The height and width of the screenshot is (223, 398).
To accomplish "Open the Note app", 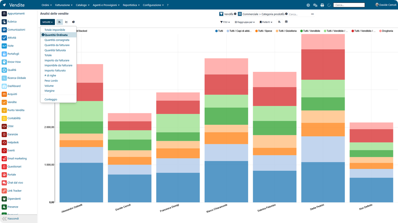I will pos(8,46).
